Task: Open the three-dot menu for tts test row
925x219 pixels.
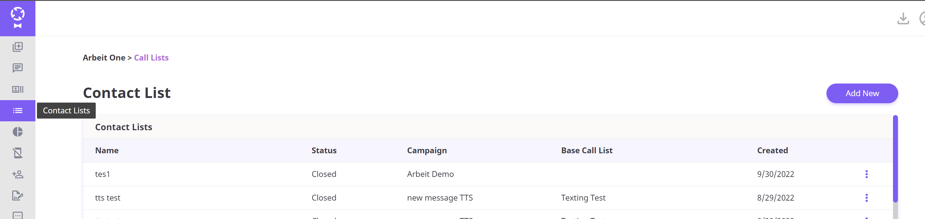Action: coord(866,198)
